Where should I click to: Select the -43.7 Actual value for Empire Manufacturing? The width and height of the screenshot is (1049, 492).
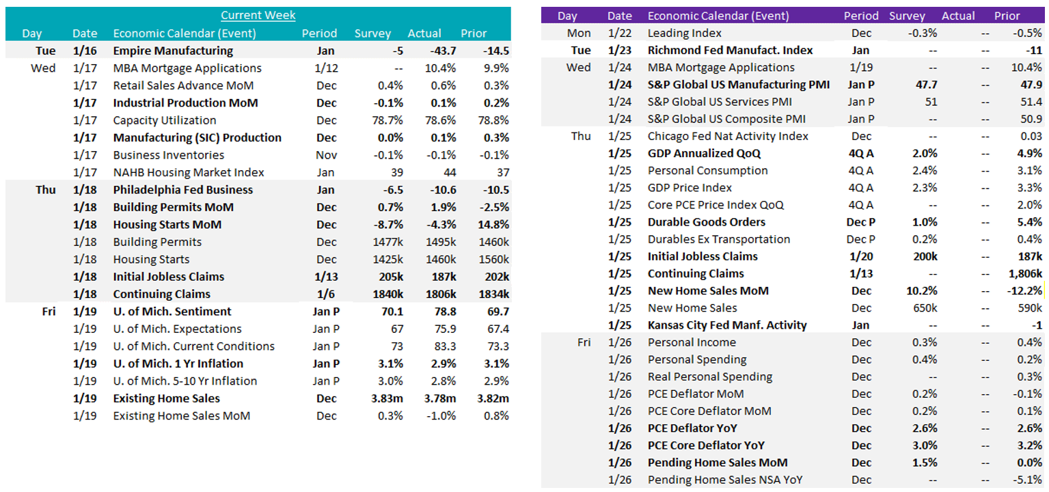[428, 51]
